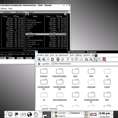This screenshot has height=118, width=118.
Task: Open the Bookmarks menu in Konqueror
Action: pos(64,55)
